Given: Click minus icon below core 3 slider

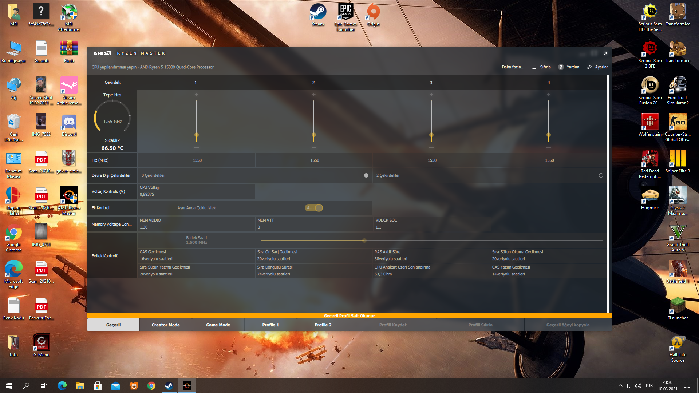Looking at the screenshot, I should pos(431,148).
